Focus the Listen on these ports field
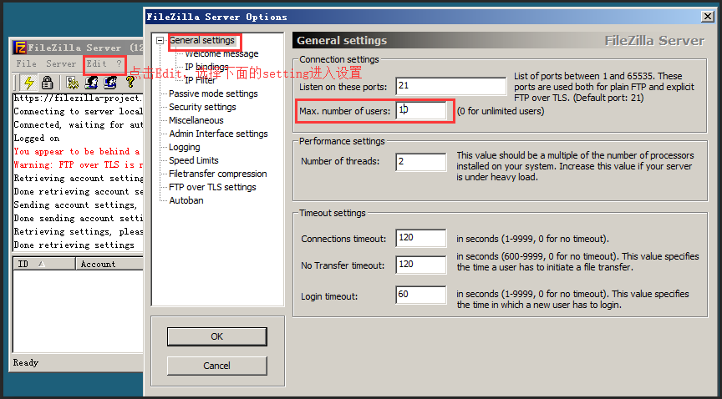This screenshot has height=399, width=722. (x=450, y=86)
